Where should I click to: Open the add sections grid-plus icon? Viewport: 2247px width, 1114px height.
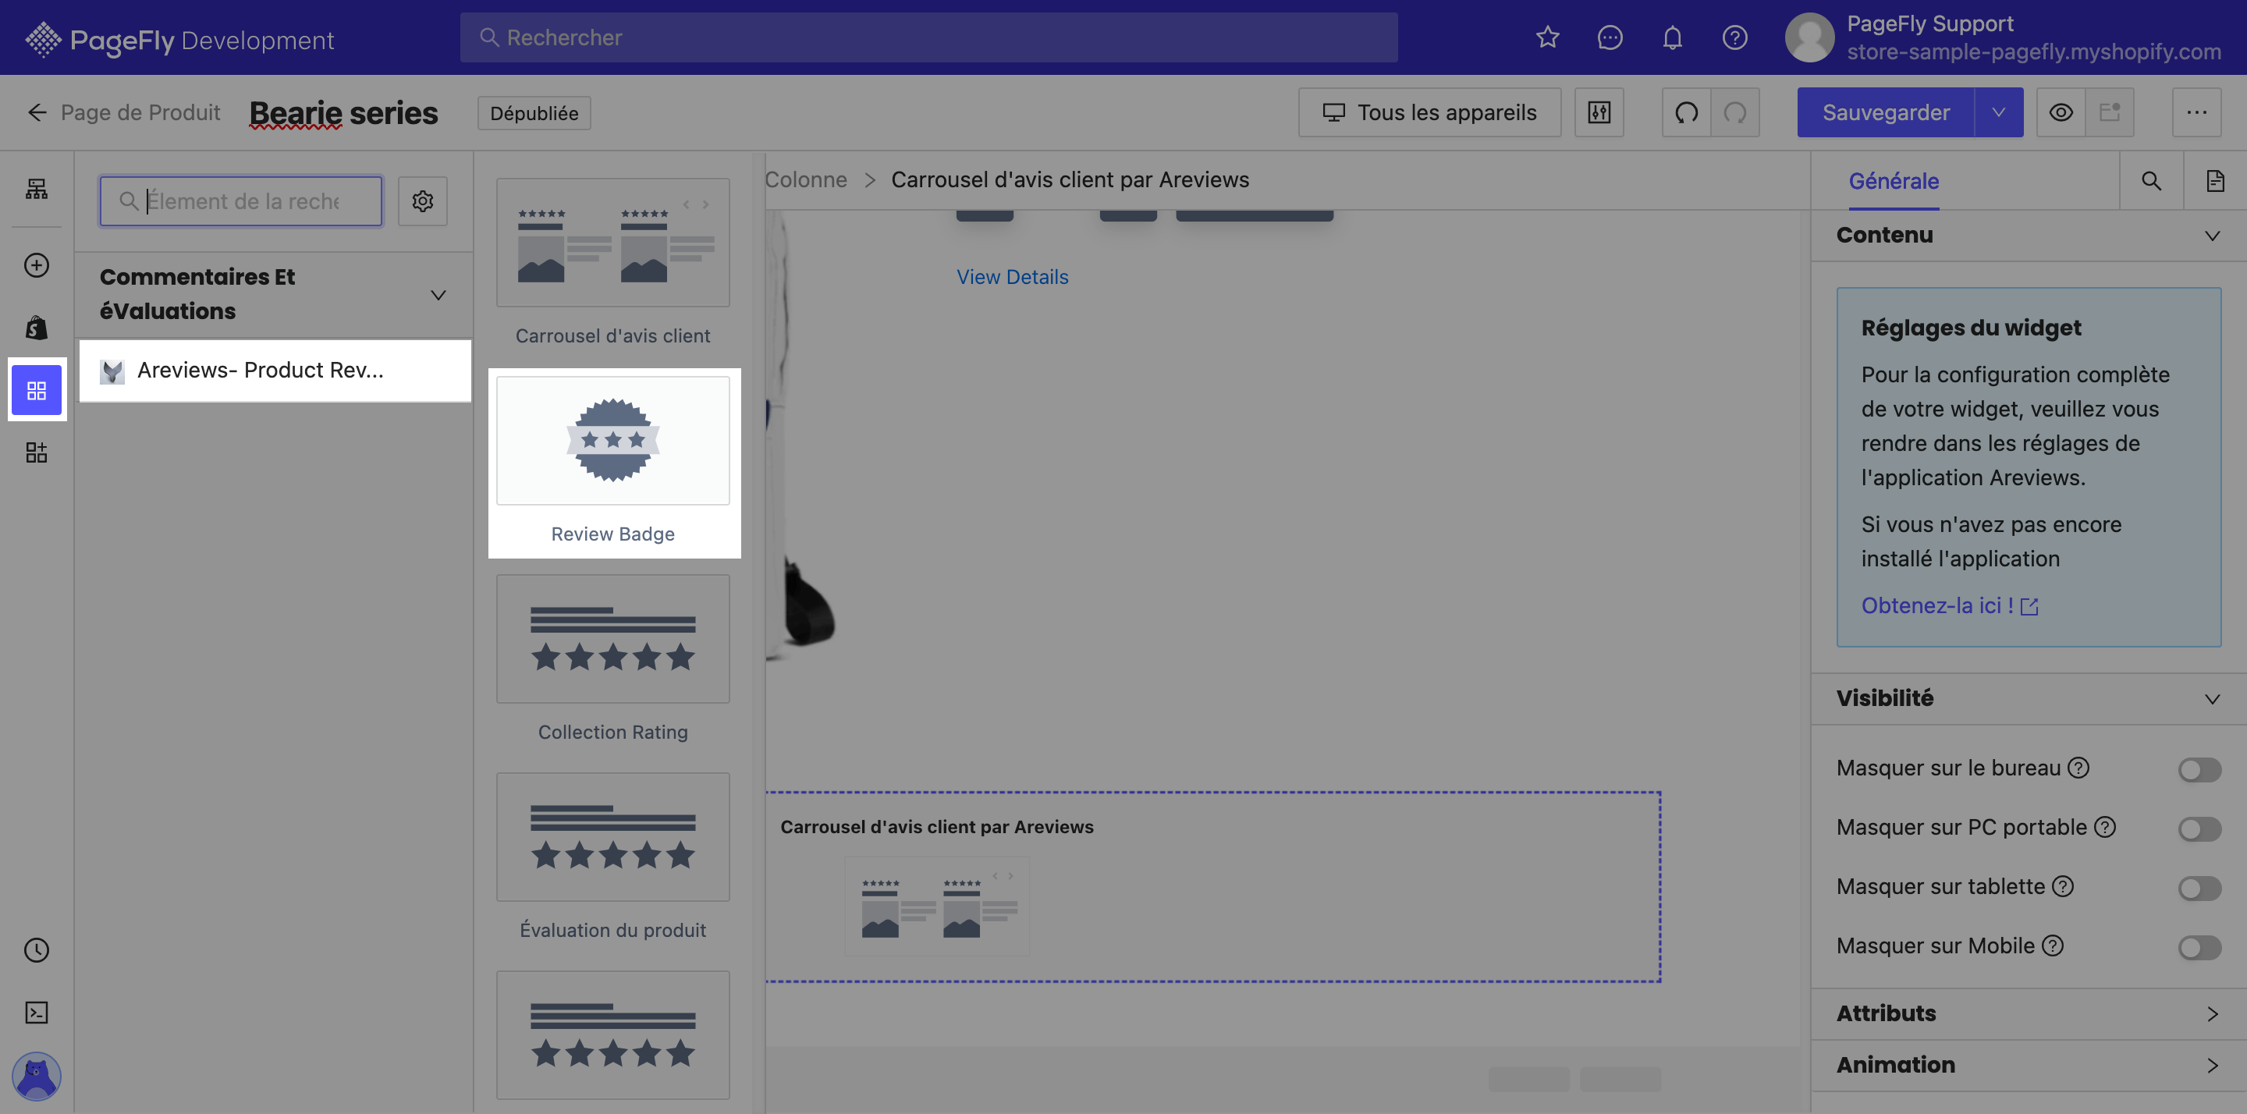pos(37,452)
